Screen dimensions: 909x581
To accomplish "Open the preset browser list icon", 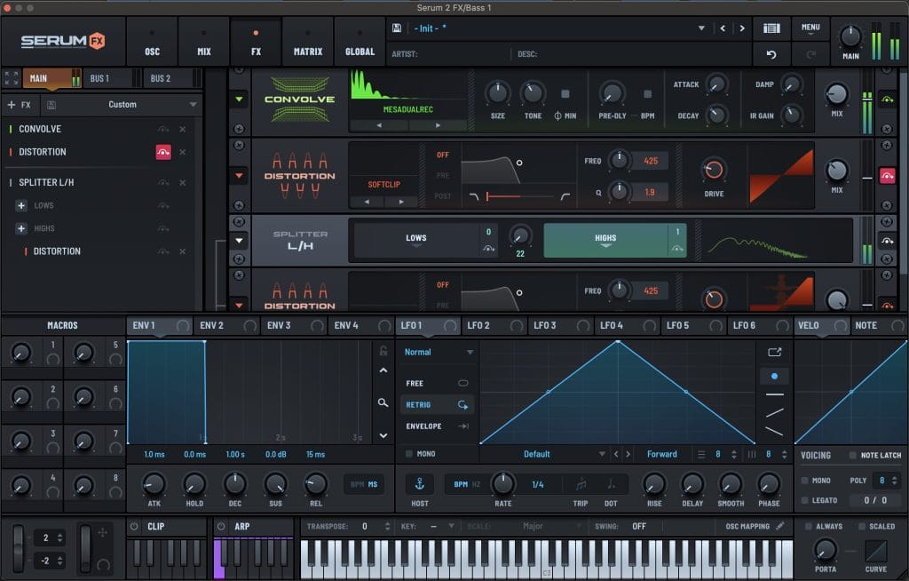I will pos(771,28).
